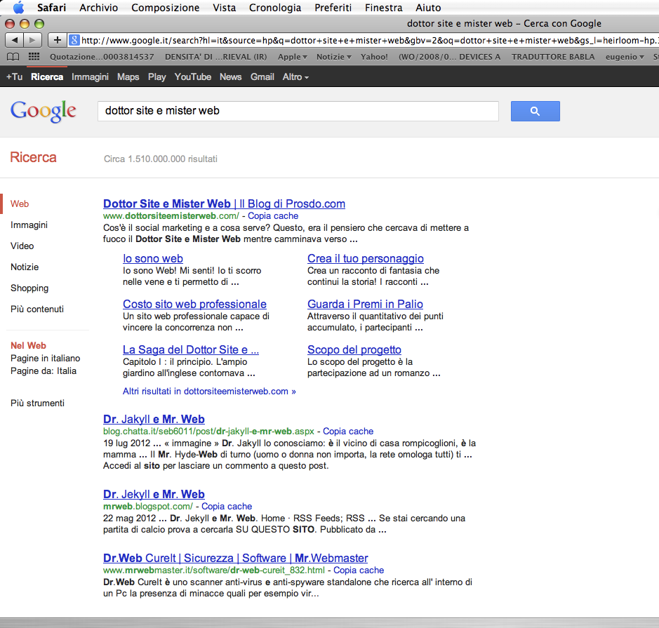This screenshot has width=659, height=628.
Task: Go to News in Google bar
Action: (x=231, y=77)
